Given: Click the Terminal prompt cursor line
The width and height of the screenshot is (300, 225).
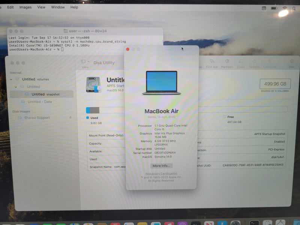Looking at the screenshot, I should (36, 49).
